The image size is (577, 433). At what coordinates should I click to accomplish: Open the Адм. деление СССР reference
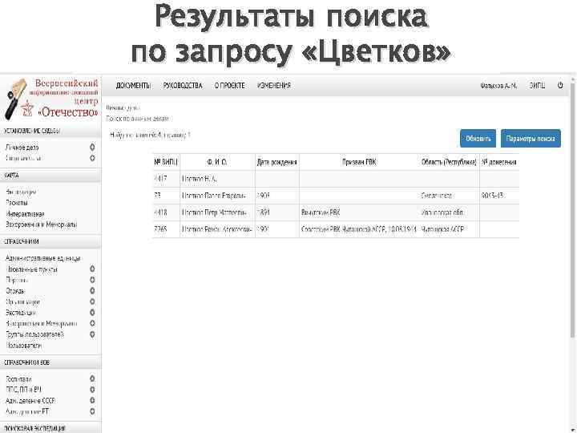pyautogui.click(x=30, y=400)
